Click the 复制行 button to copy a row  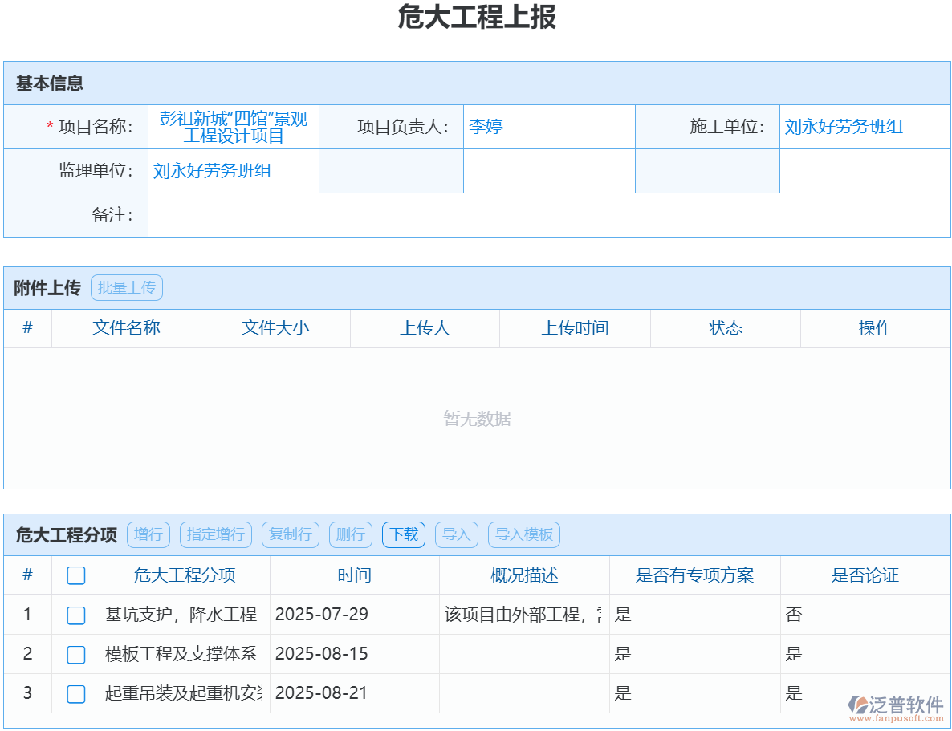290,534
